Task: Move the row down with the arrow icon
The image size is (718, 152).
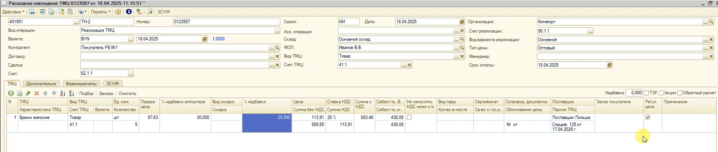Action: [54, 93]
